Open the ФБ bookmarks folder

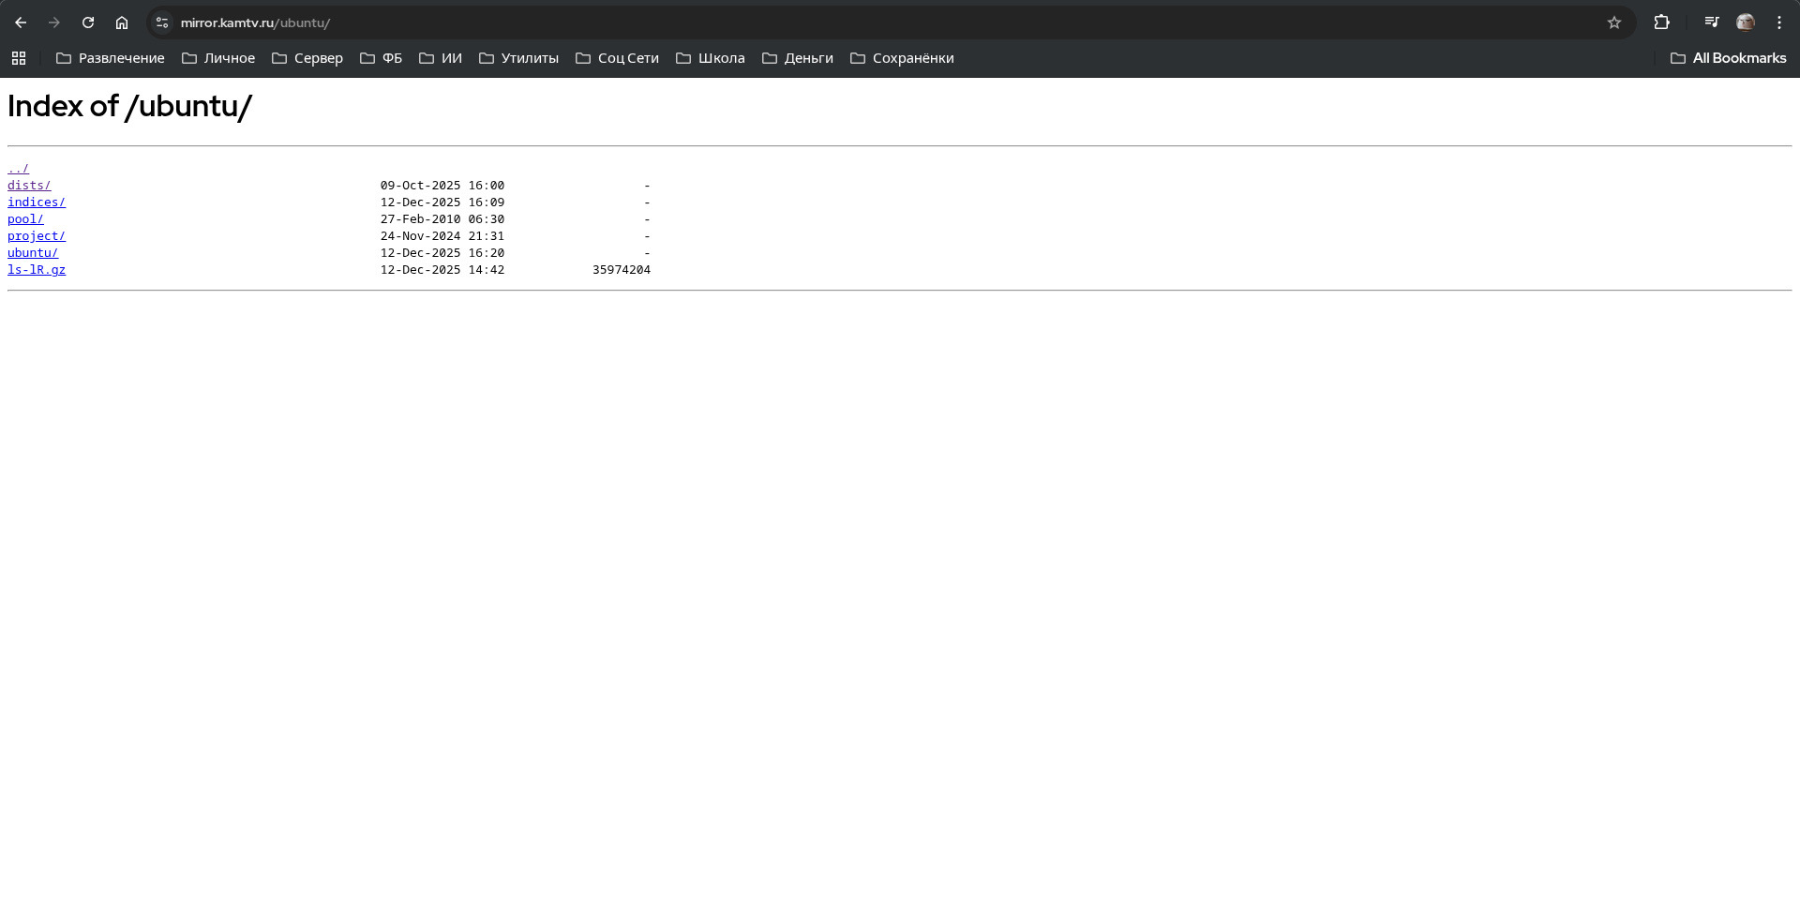(381, 58)
